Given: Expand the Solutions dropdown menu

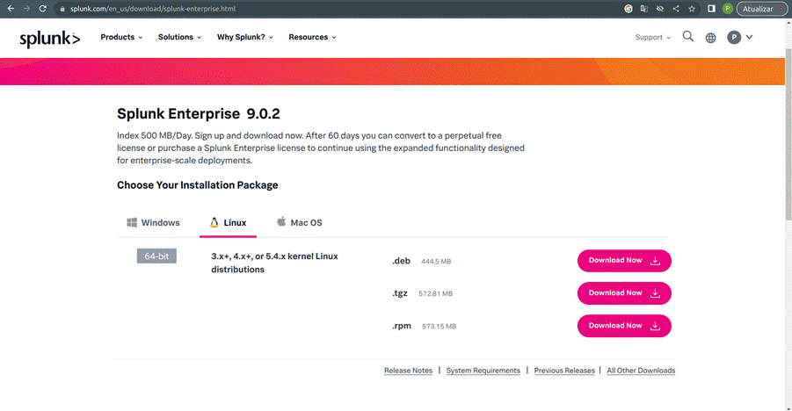Looking at the screenshot, I should click(x=179, y=38).
